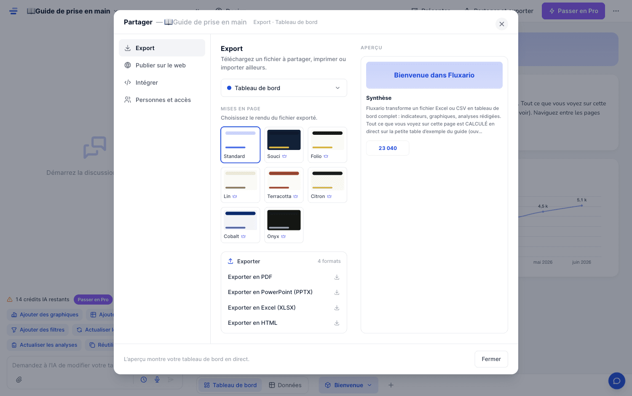Click Ajouter des filtres suggestion
The height and width of the screenshot is (396, 632).
(38, 330)
